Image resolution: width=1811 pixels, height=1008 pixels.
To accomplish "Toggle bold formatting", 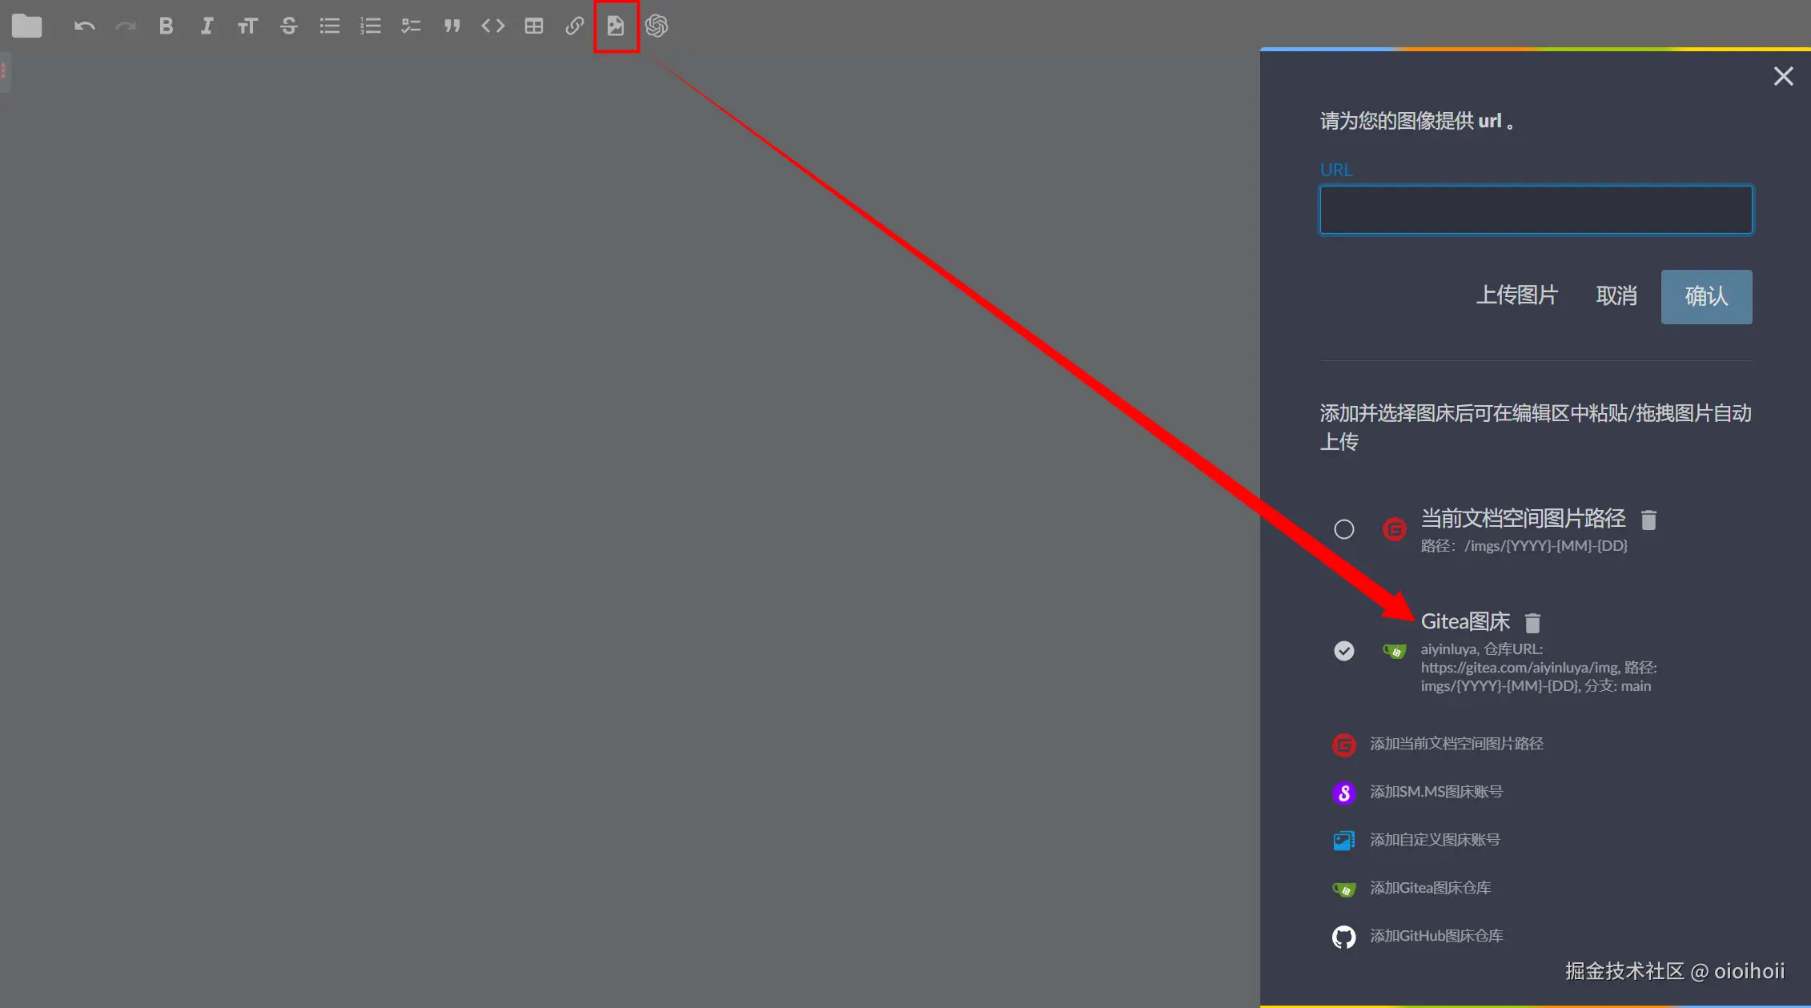I will (x=166, y=26).
